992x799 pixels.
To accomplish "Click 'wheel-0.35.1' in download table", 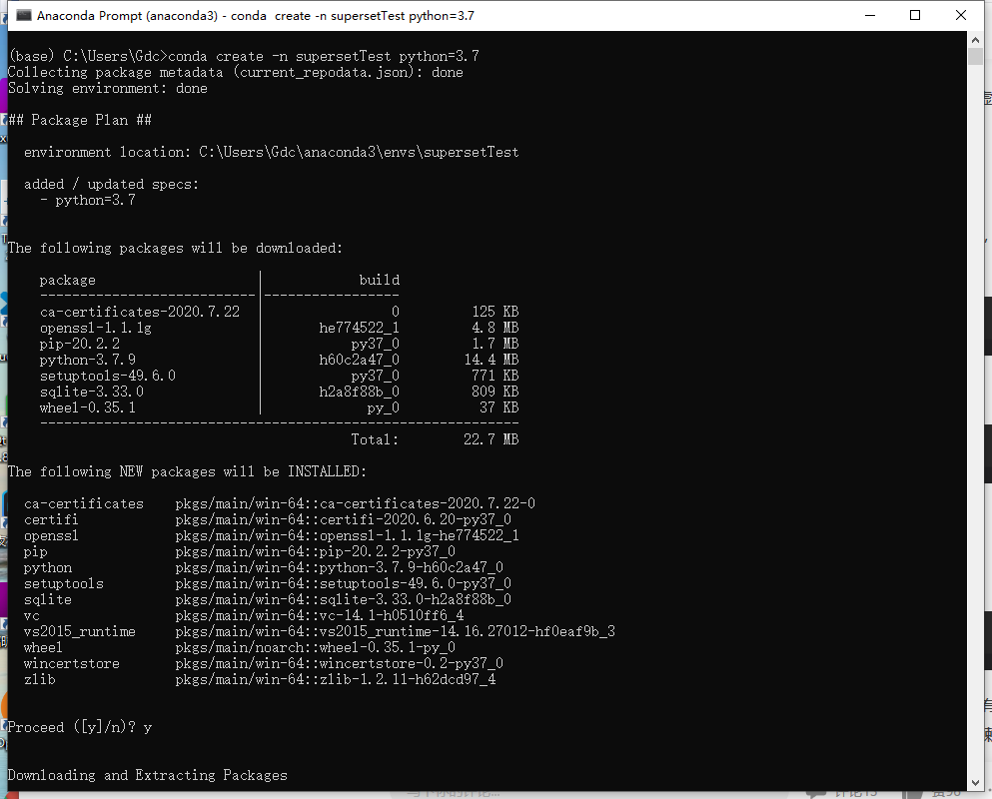I will tap(88, 408).
